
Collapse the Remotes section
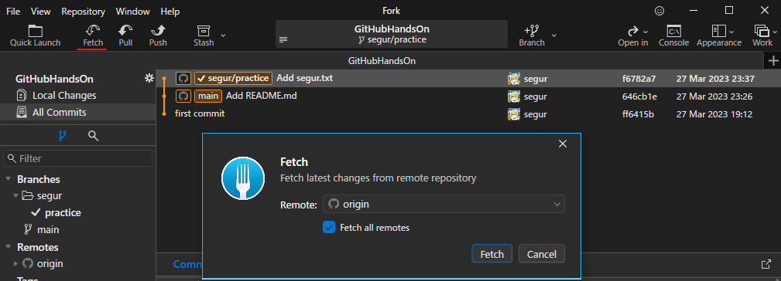pyautogui.click(x=9, y=247)
